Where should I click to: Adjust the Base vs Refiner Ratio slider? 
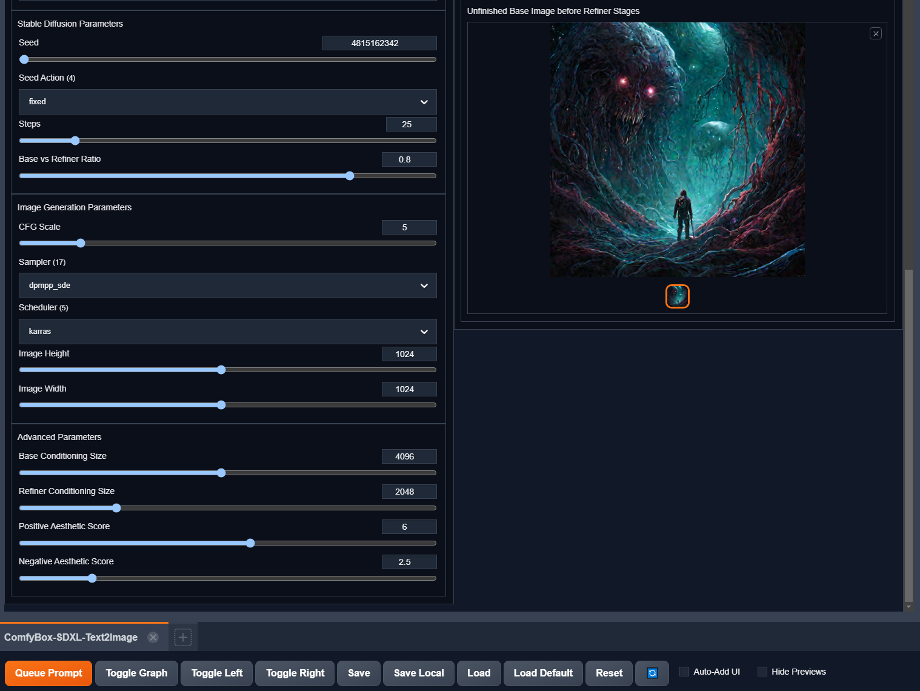tap(228, 176)
